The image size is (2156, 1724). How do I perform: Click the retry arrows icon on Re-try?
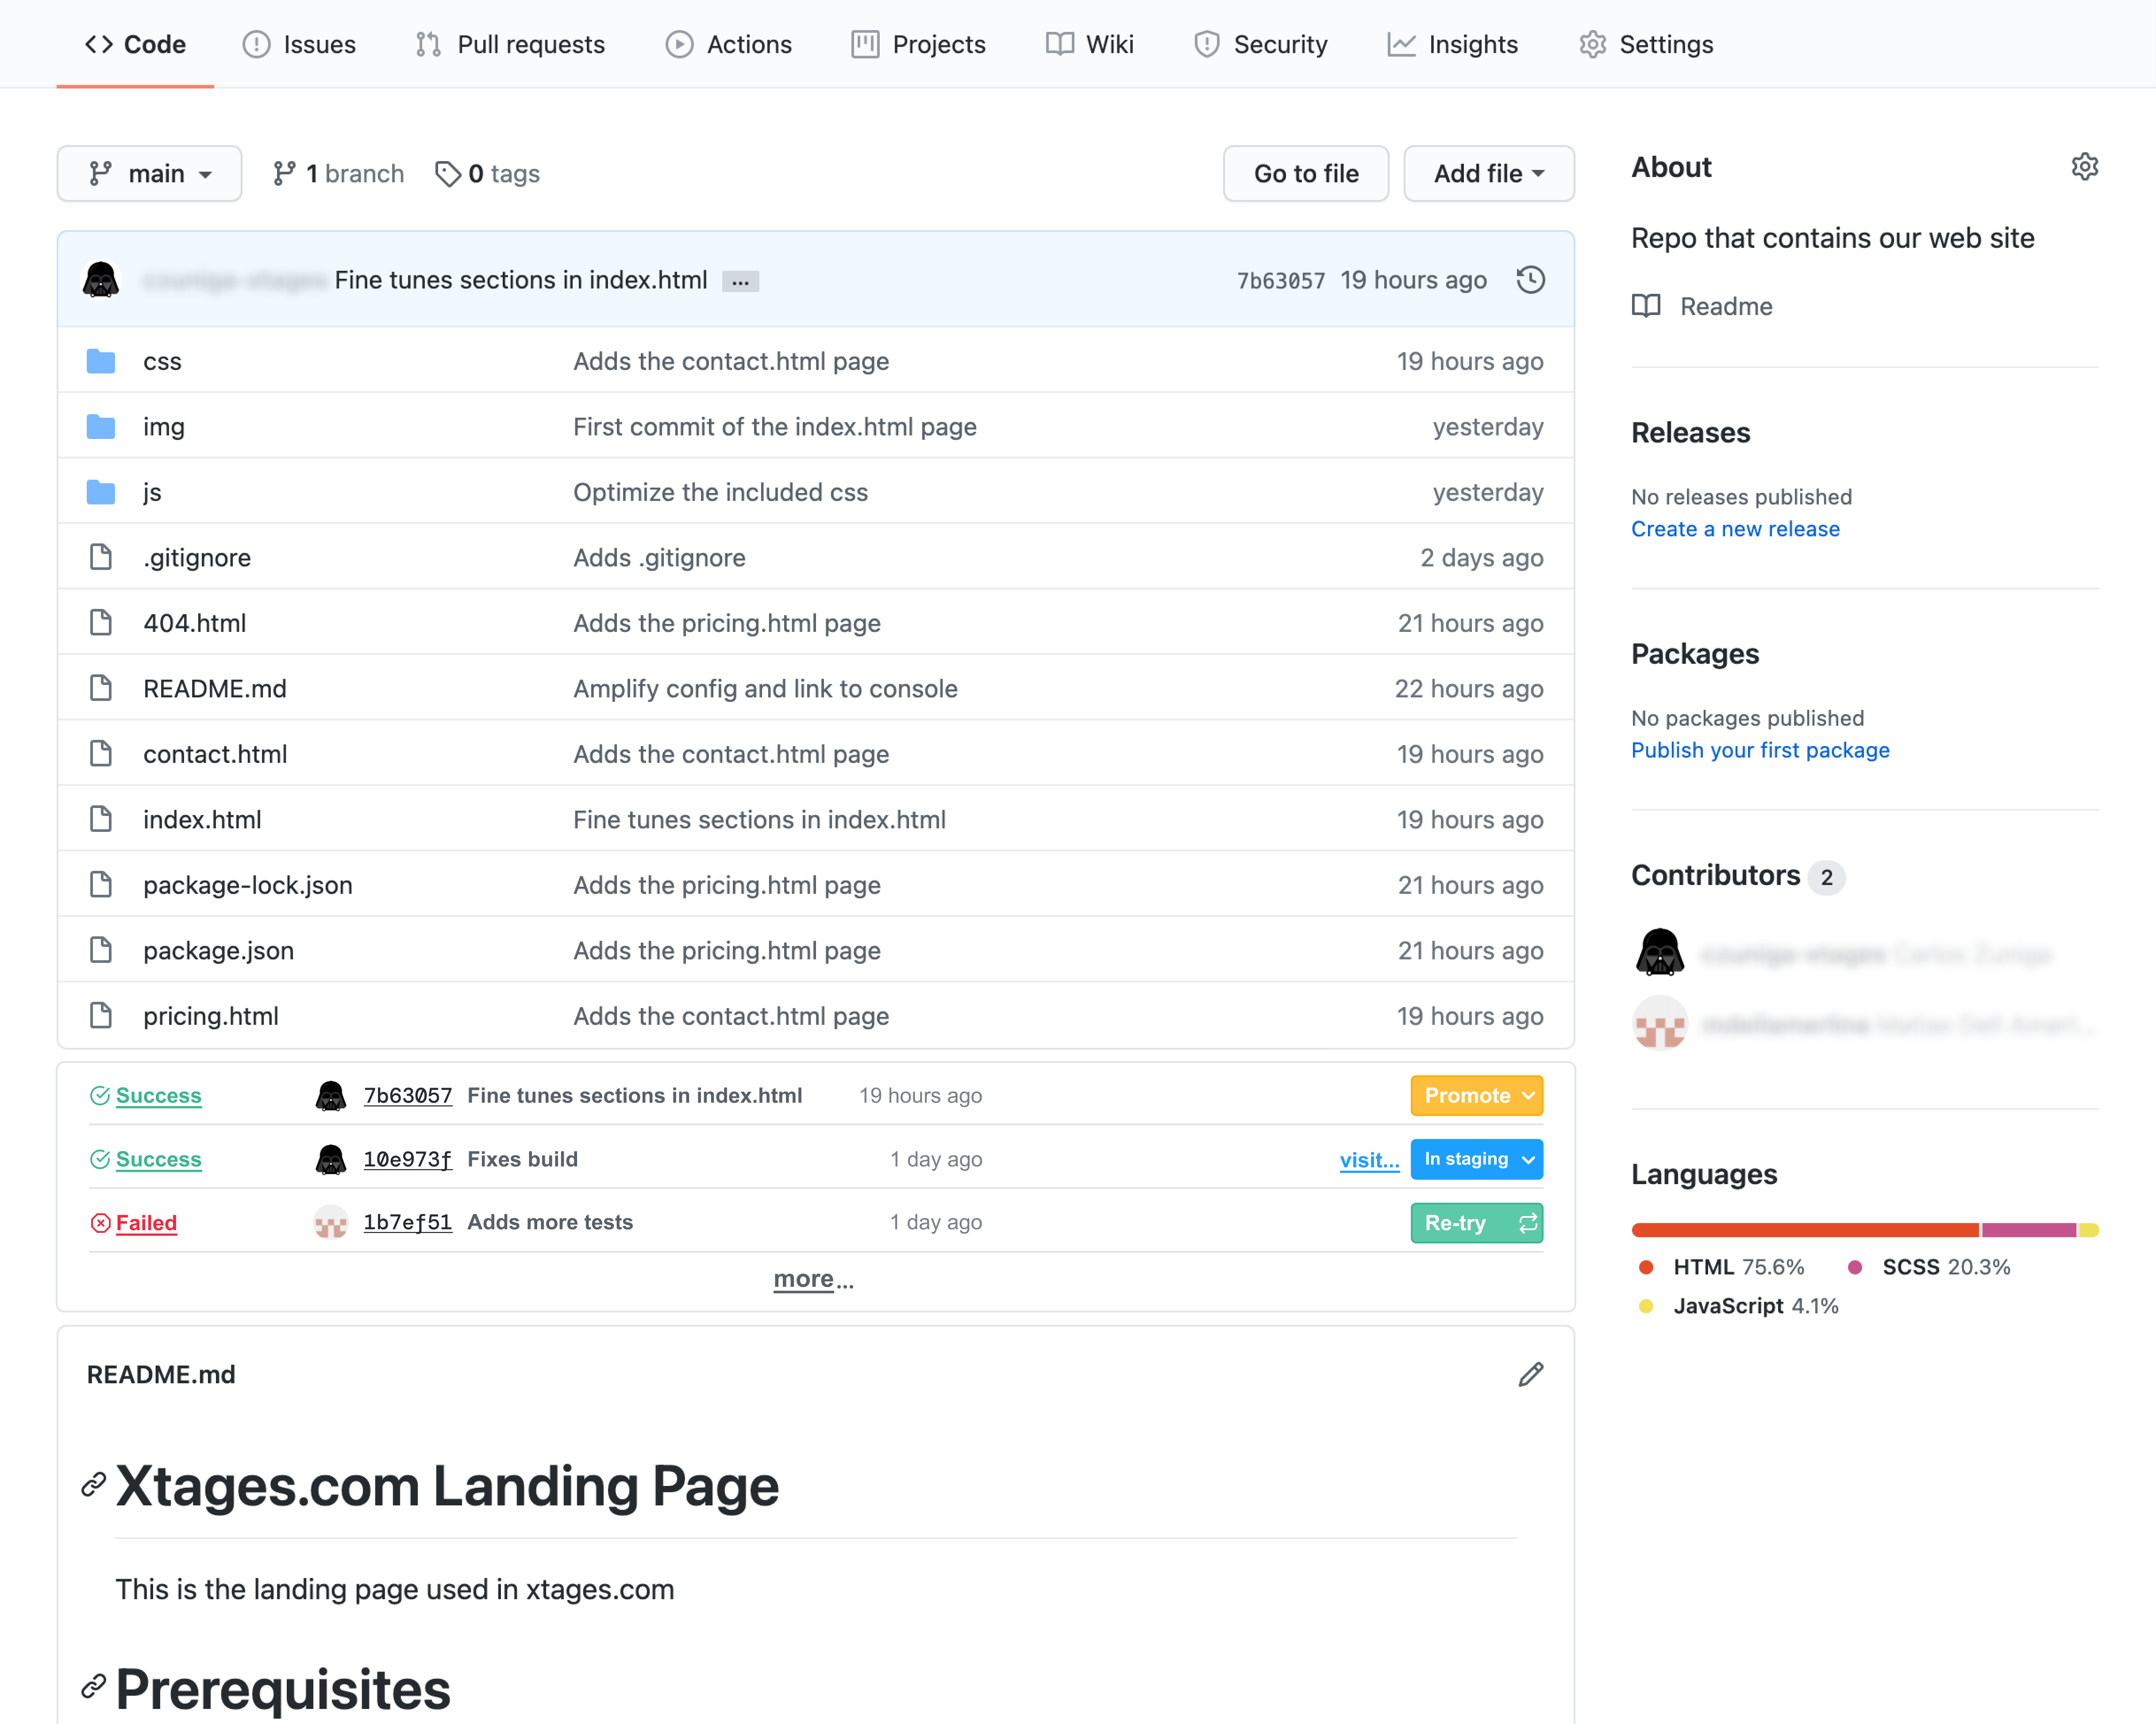[1527, 1223]
